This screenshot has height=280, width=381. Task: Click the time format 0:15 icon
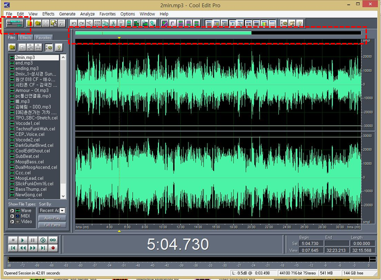click(248, 23)
